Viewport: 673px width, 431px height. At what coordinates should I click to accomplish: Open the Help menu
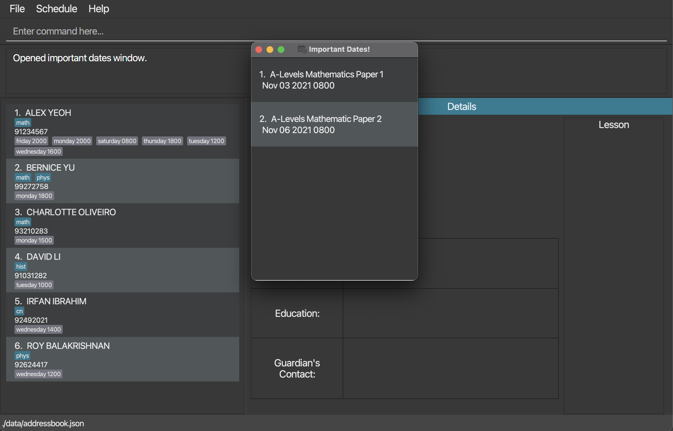coord(99,9)
